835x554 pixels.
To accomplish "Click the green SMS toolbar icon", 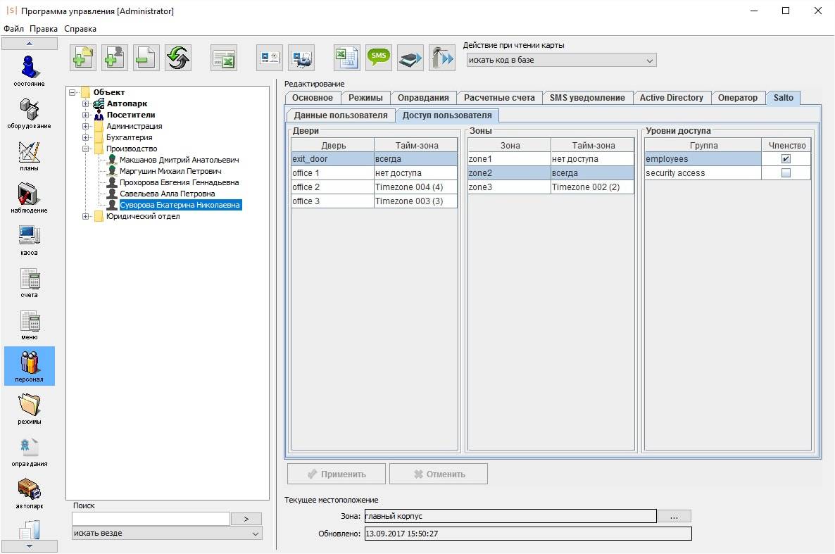I will point(379,58).
